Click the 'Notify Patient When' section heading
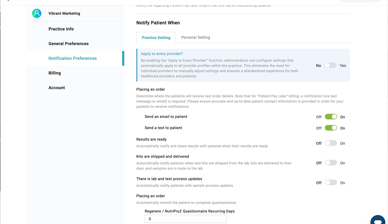 pyautogui.click(x=158, y=23)
